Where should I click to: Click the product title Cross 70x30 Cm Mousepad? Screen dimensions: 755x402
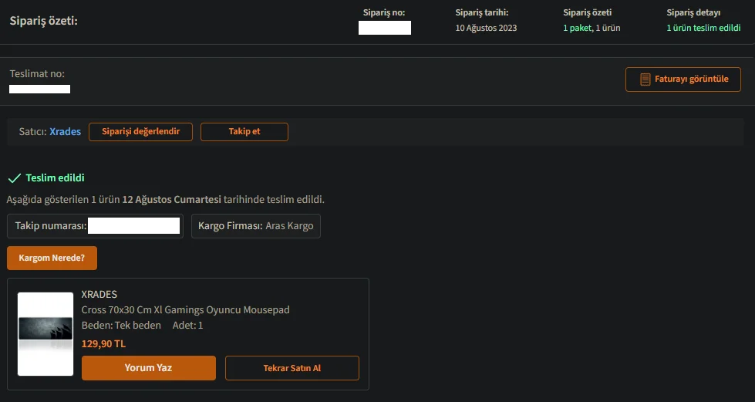click(x=185, y=309)
